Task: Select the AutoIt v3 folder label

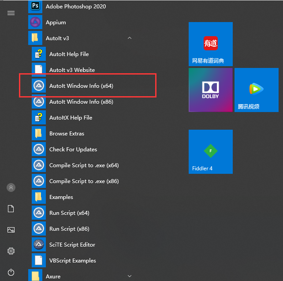Action: (x=57, y=38)
